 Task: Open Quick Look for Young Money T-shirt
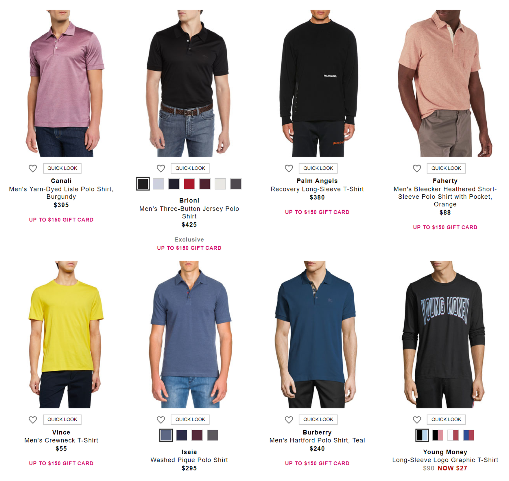point(446,420)
